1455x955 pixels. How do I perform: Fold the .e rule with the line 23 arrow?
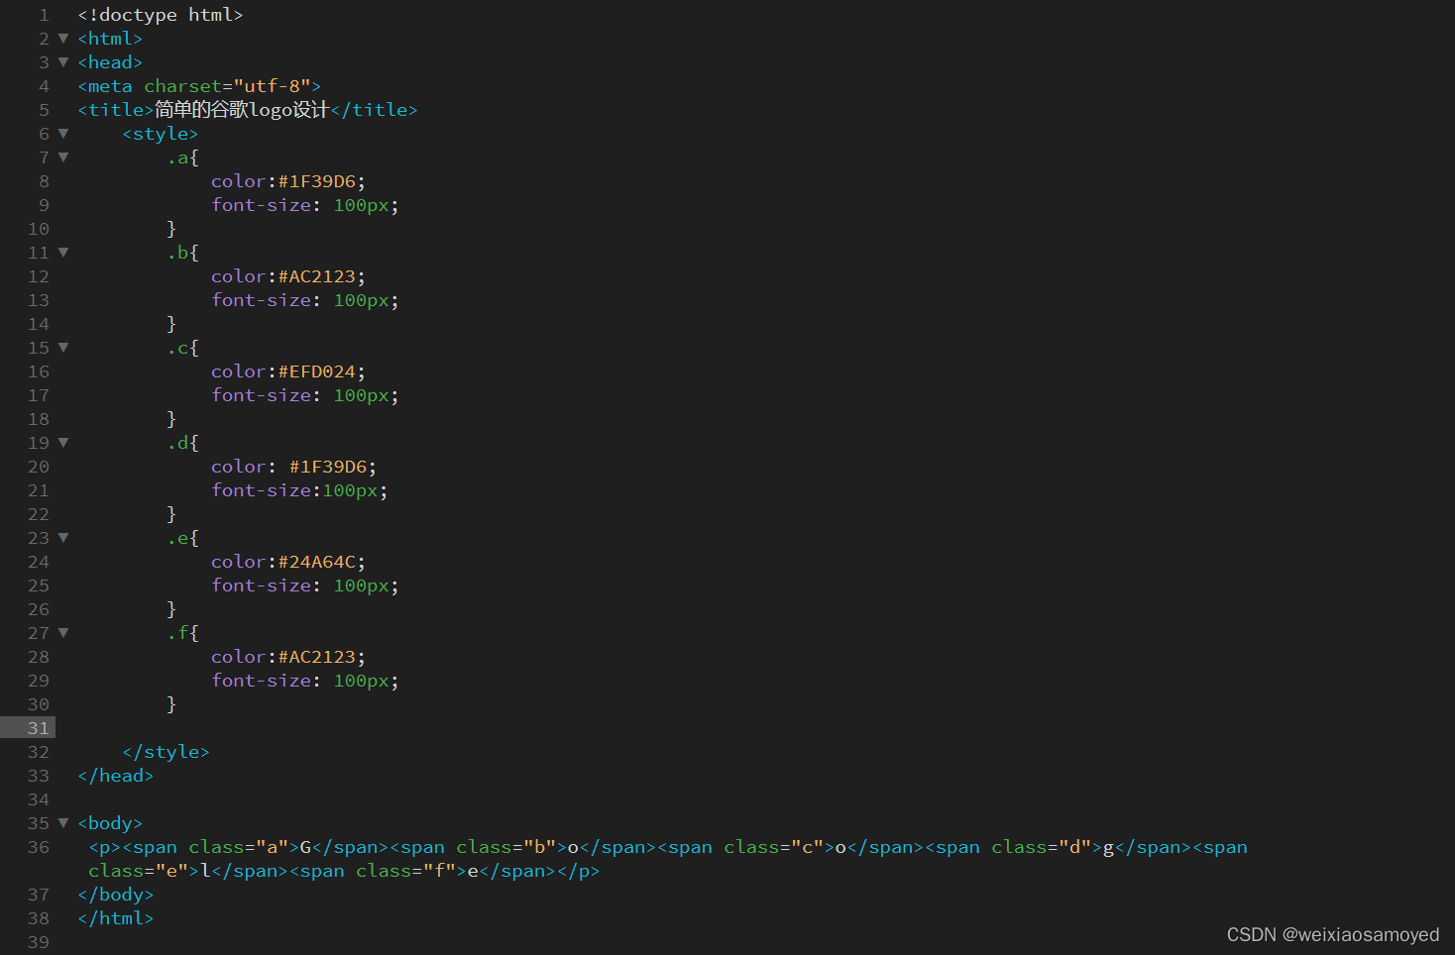[63, 538]
